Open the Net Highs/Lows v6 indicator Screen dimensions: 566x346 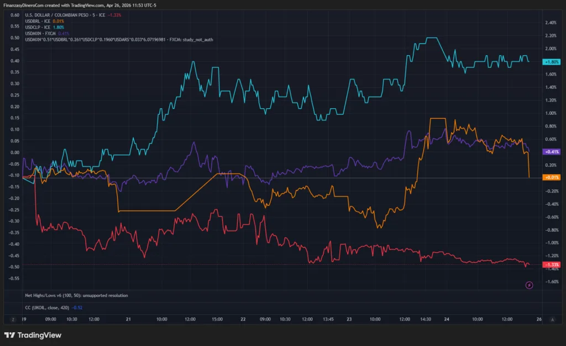(x=77, y=295)
